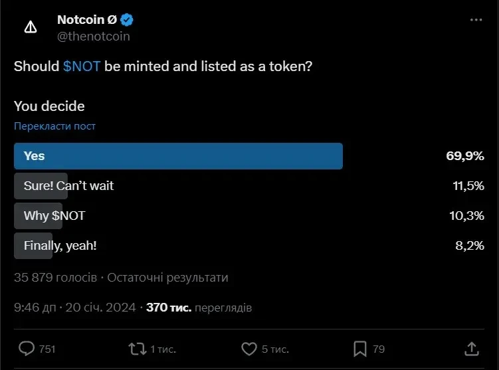Open the @thenotcoin profile handle
Screen dimensions: 499x370
[94, 37]
